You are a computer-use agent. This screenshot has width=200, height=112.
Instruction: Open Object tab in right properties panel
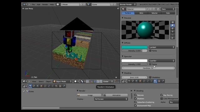pyautogui.click(x=140, y=81)
